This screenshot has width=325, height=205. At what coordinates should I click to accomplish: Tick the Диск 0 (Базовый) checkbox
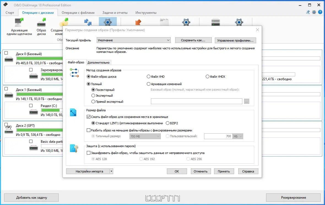coord(6,53)
